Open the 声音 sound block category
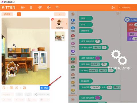This screenshot has height=103, width=137. [x=73, y=52]
